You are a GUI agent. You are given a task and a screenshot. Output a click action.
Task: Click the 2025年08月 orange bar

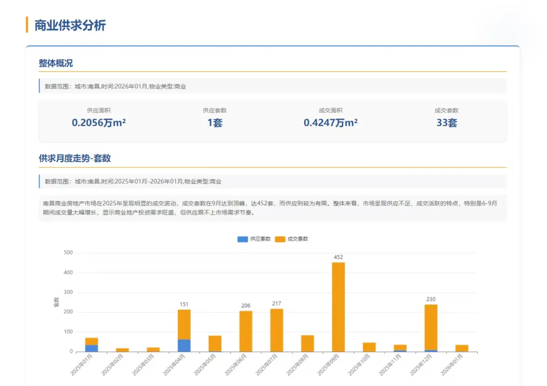coord(307,343)
